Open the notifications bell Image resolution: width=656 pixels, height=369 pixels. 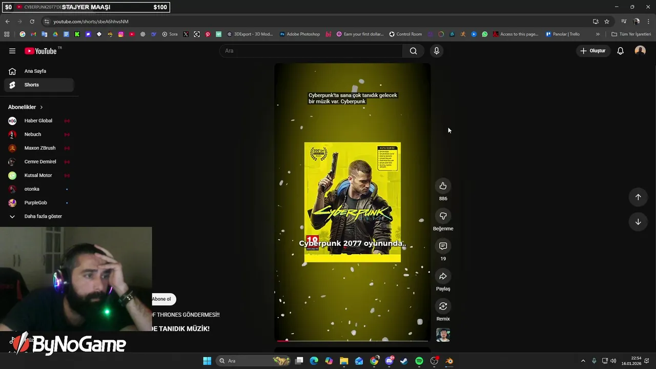pyautogui.click(x=620, y=51)
